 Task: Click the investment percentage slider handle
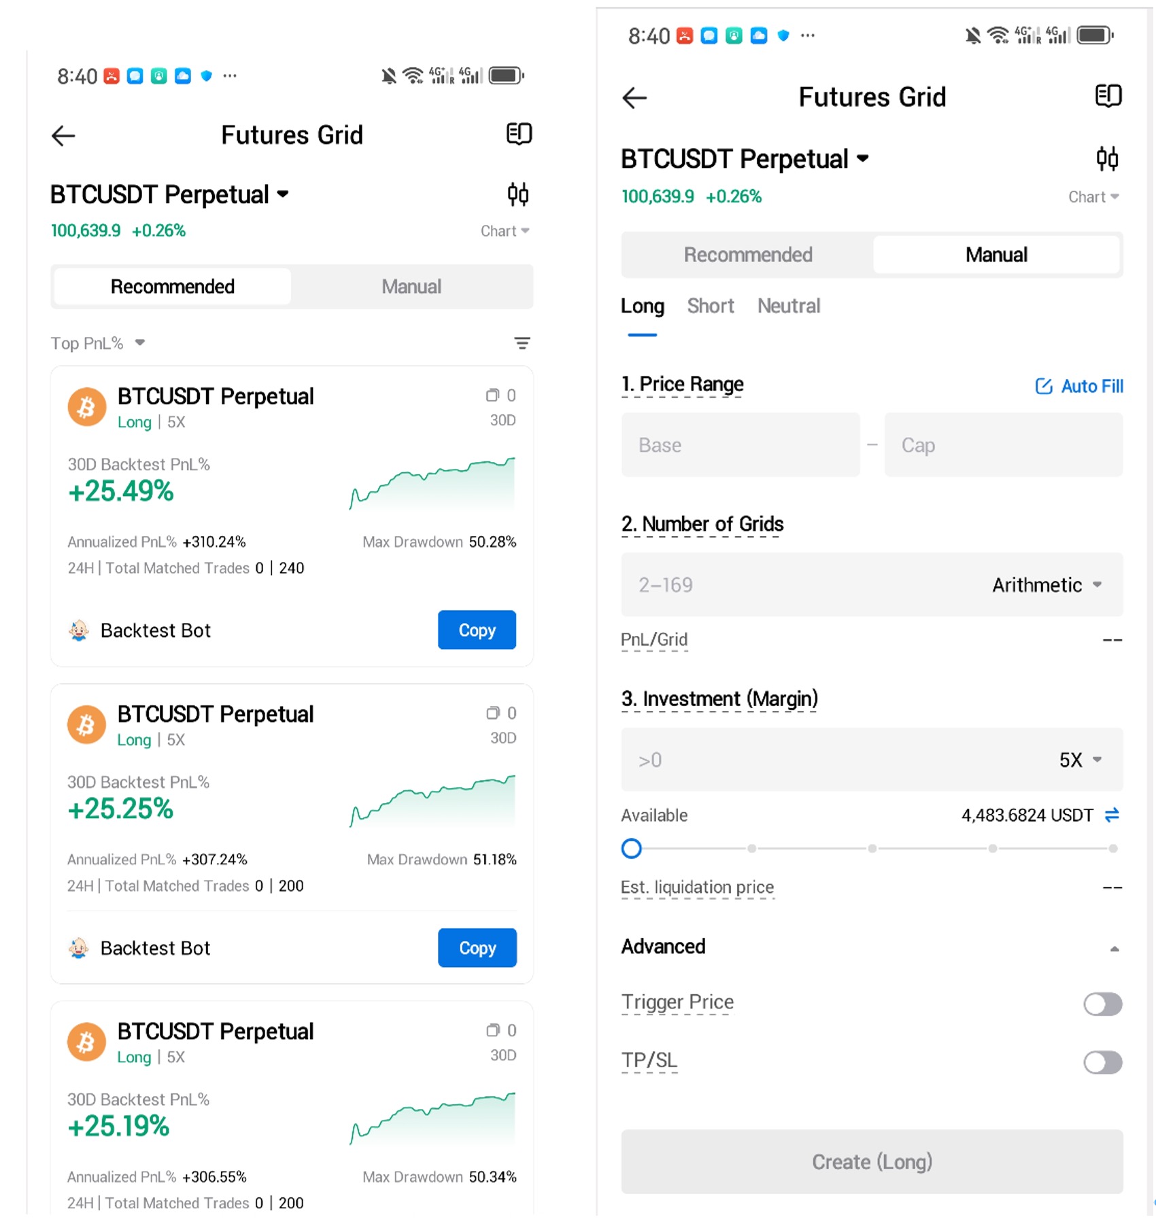(x=631, y=848)
